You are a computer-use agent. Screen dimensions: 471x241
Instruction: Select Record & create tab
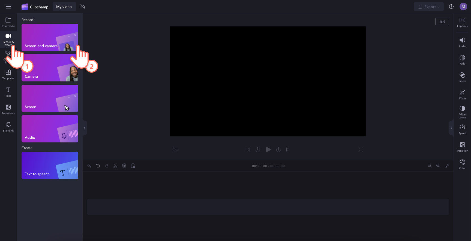pyautogui.click(x=8, y=39)
